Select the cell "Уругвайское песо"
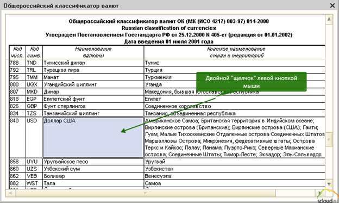 [93, 162]
